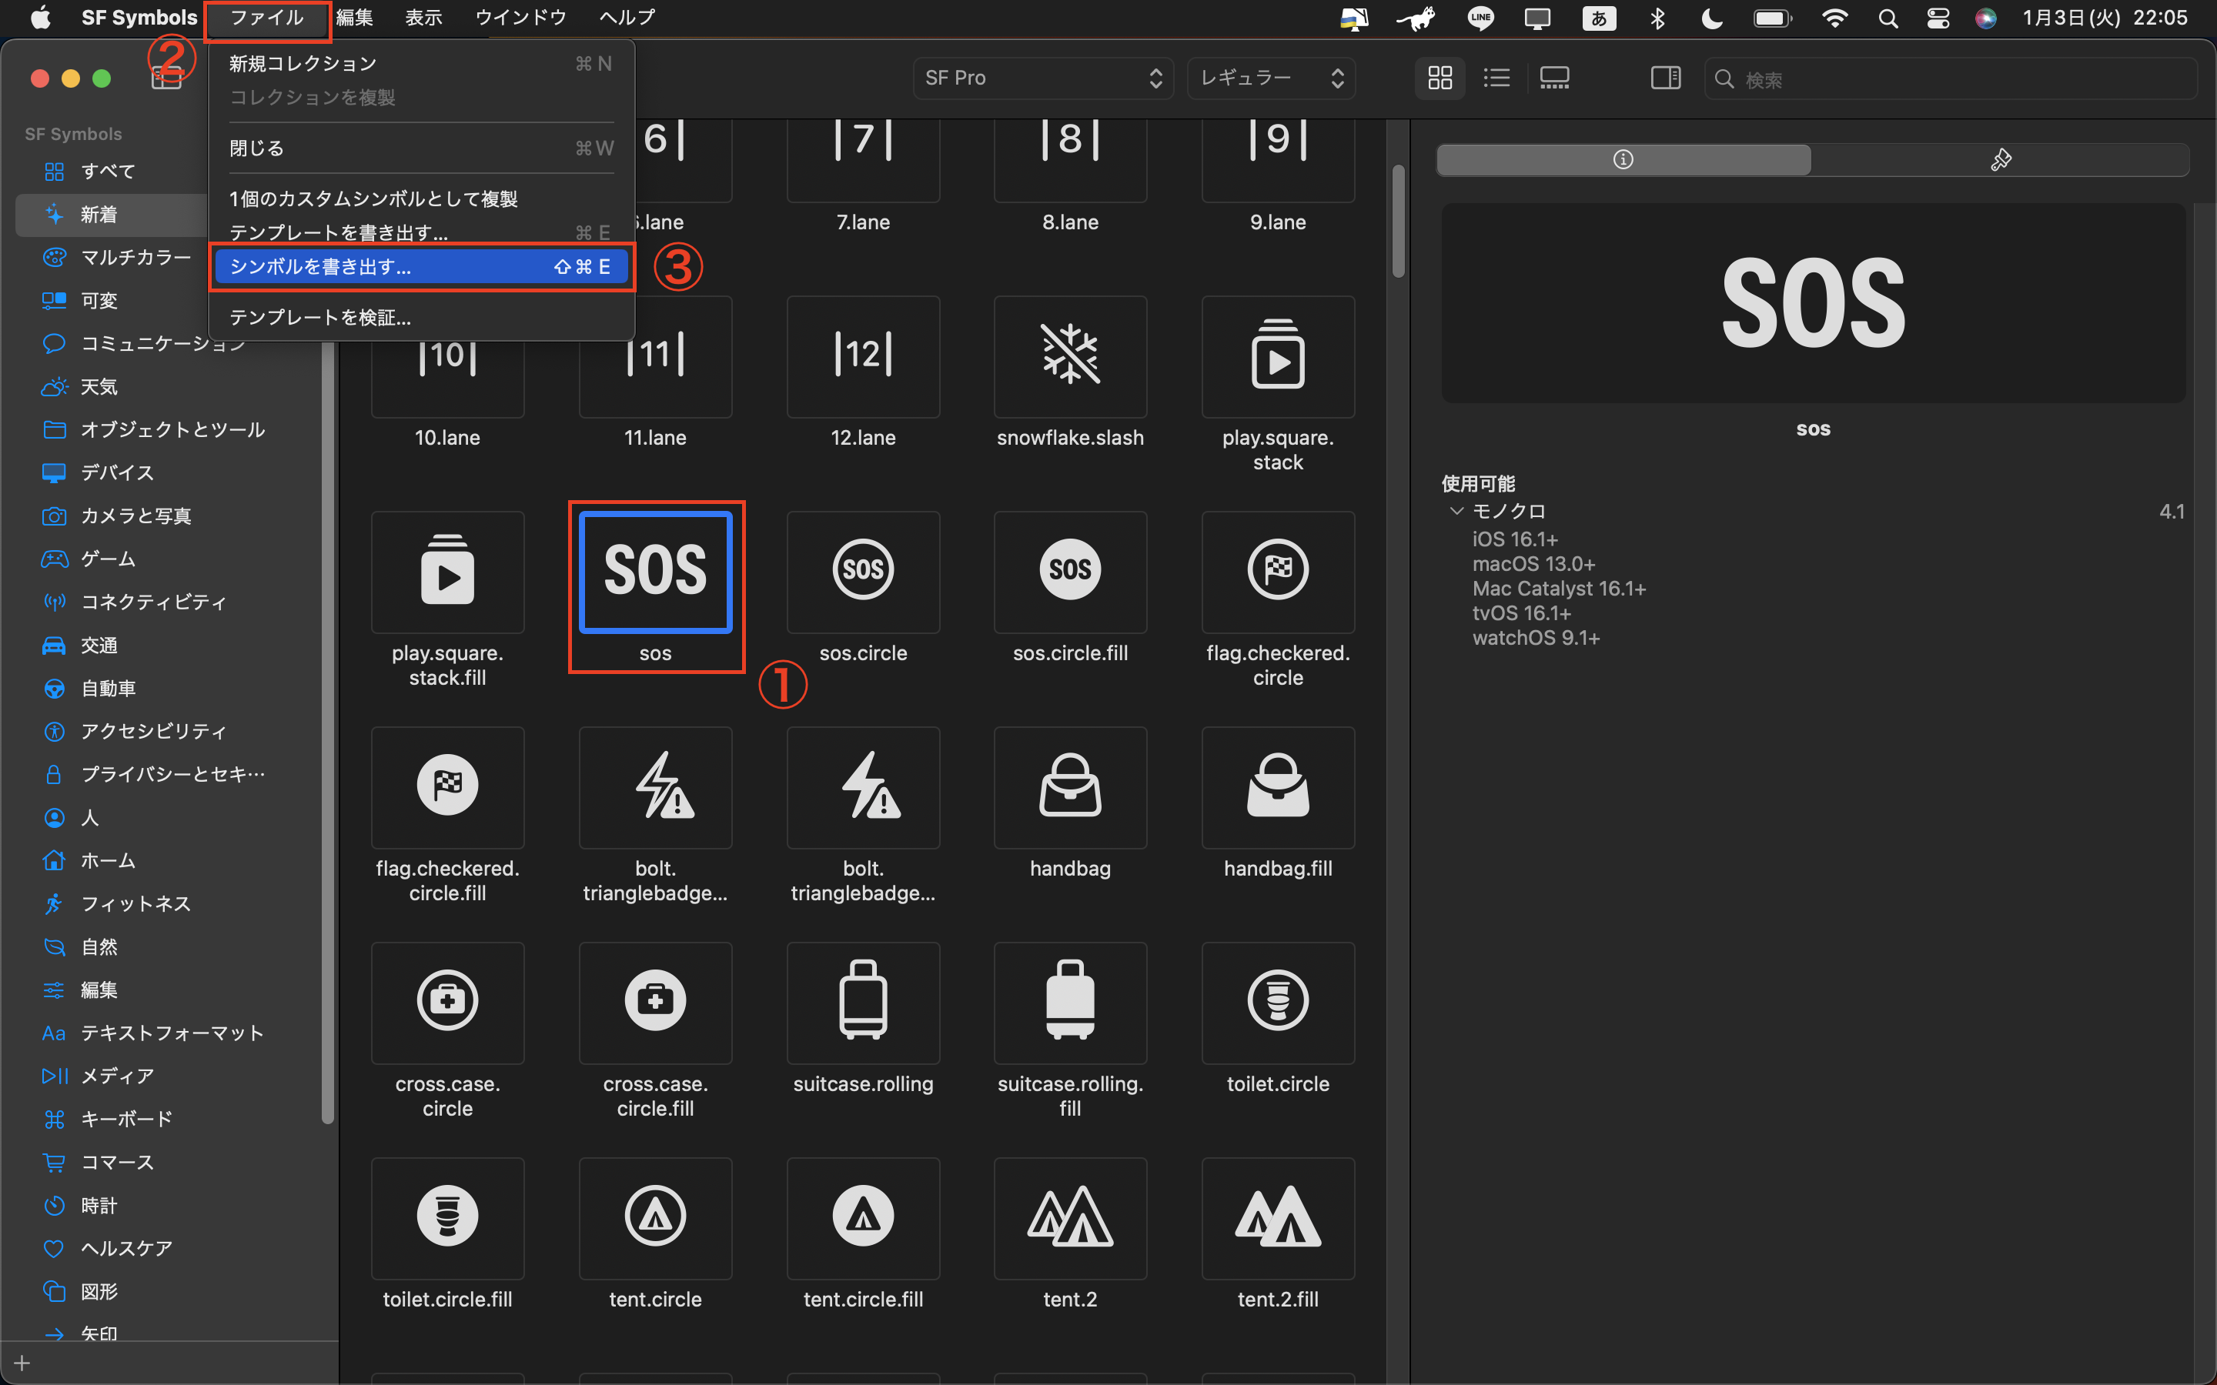Select the tent.circle symbol
This screenshot has width=2217, height=1385.
(655, 1217)
